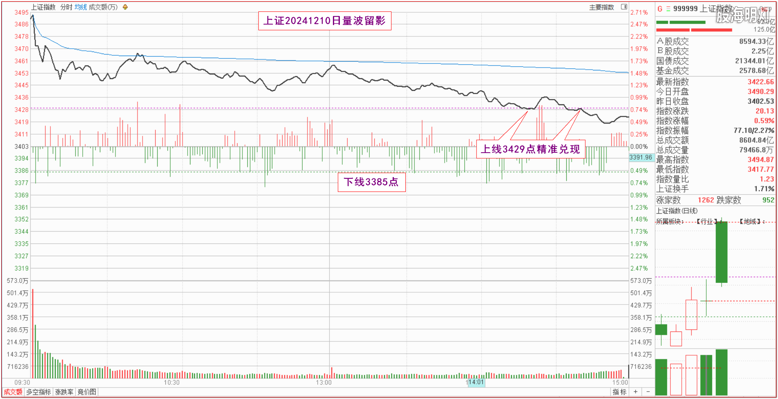
Task: Toggle the side panel icon beside 主要指数
Action: 624,7
